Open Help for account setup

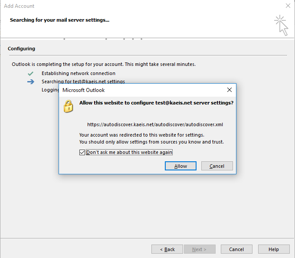click(274, 249)
